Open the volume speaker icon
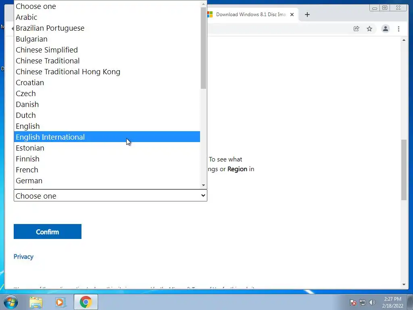Viewport: 413px width, 310px height. point(372,302)
